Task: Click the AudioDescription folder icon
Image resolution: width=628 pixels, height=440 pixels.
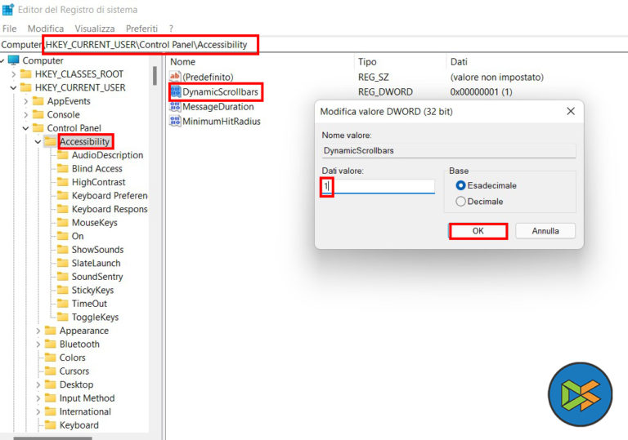Action: [63, 155]
